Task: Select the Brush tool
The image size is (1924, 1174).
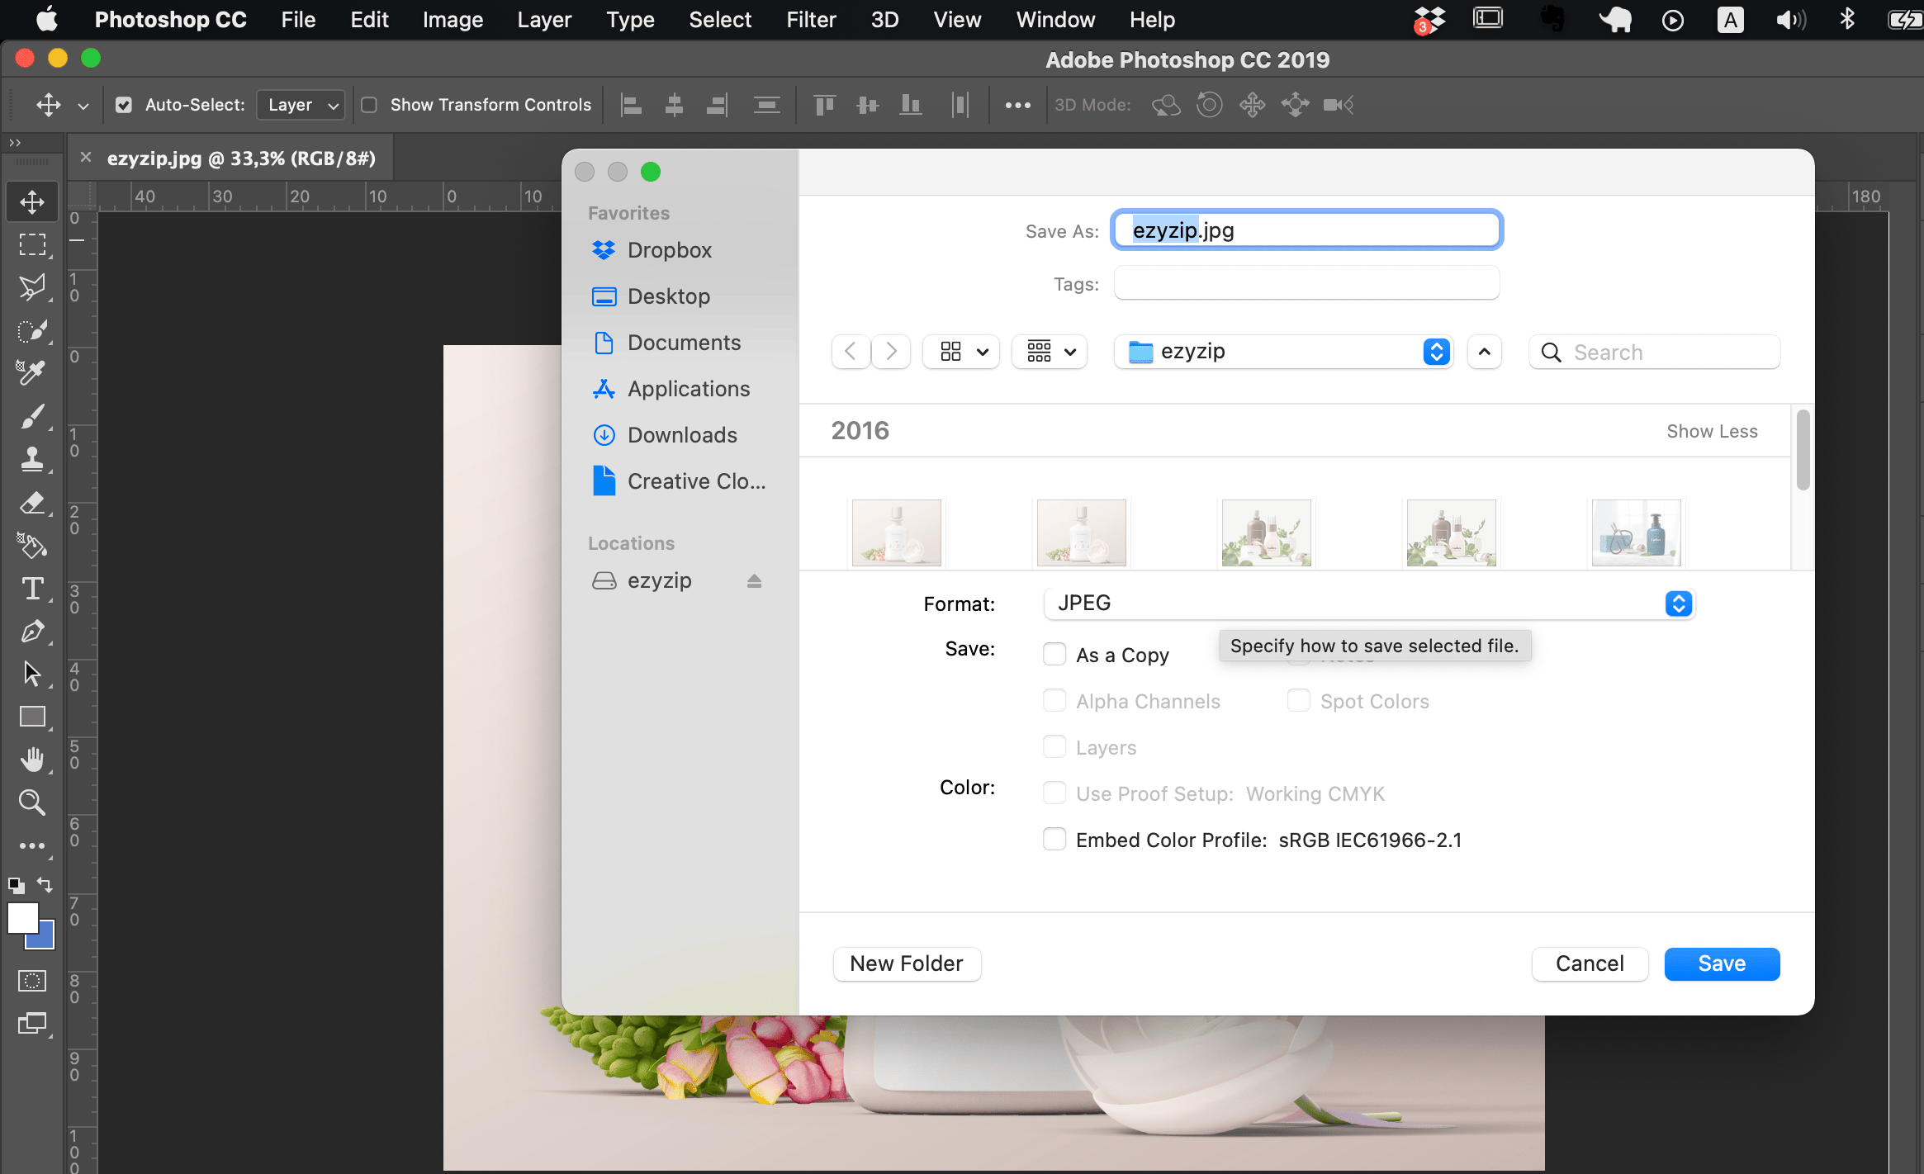Action: (33, 416)
